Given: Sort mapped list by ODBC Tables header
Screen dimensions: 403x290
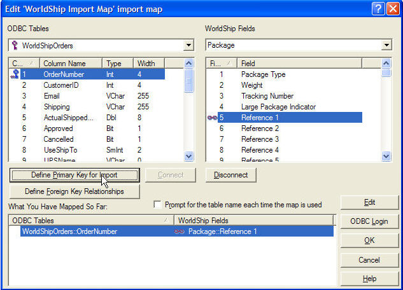Looking at the screenshot, I should 92,221.
